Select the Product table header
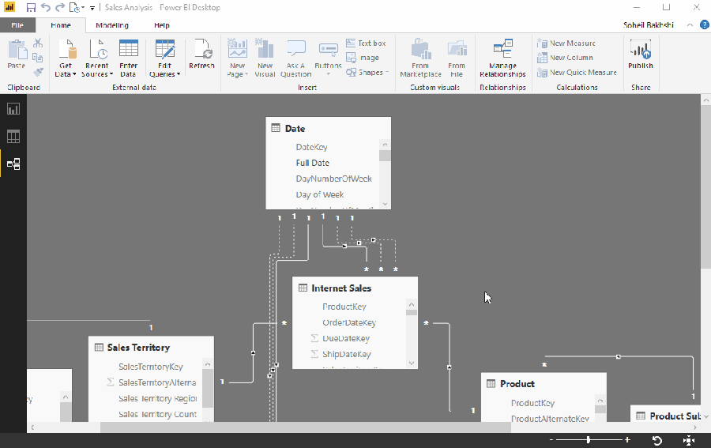 click(544, 384)
